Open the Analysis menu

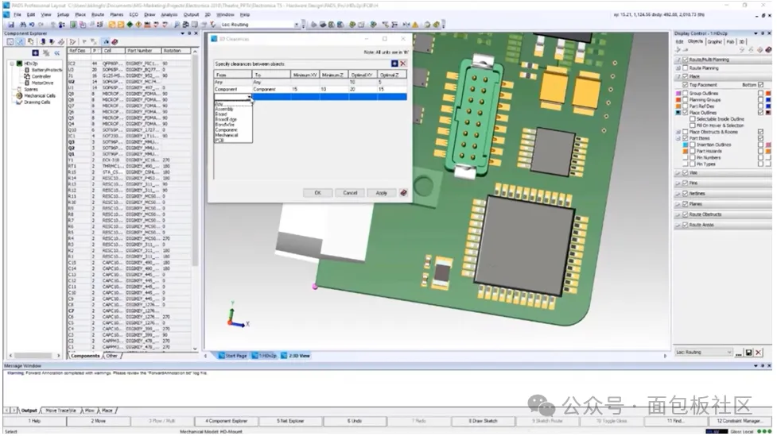pos(169,15)
